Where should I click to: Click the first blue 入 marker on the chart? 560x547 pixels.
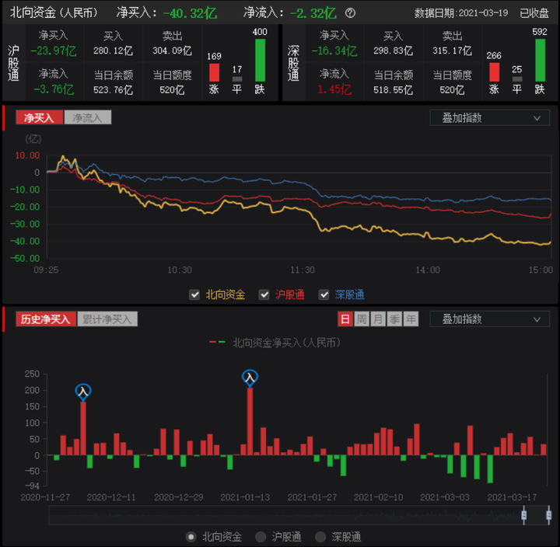[x=83, y=392]
